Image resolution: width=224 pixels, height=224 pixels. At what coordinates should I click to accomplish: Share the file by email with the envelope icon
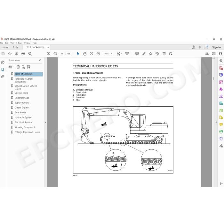[x=213, y=54]
